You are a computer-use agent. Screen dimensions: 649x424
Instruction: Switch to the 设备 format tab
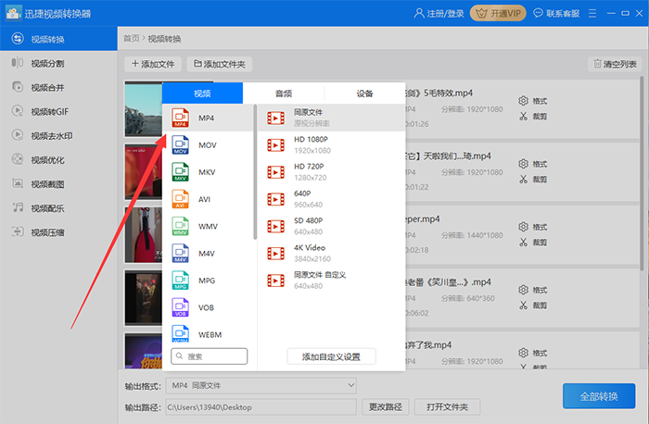point(364,94)
